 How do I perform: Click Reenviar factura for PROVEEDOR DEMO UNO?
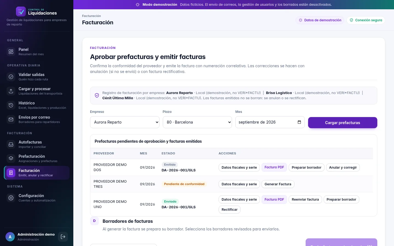[305, 200]
